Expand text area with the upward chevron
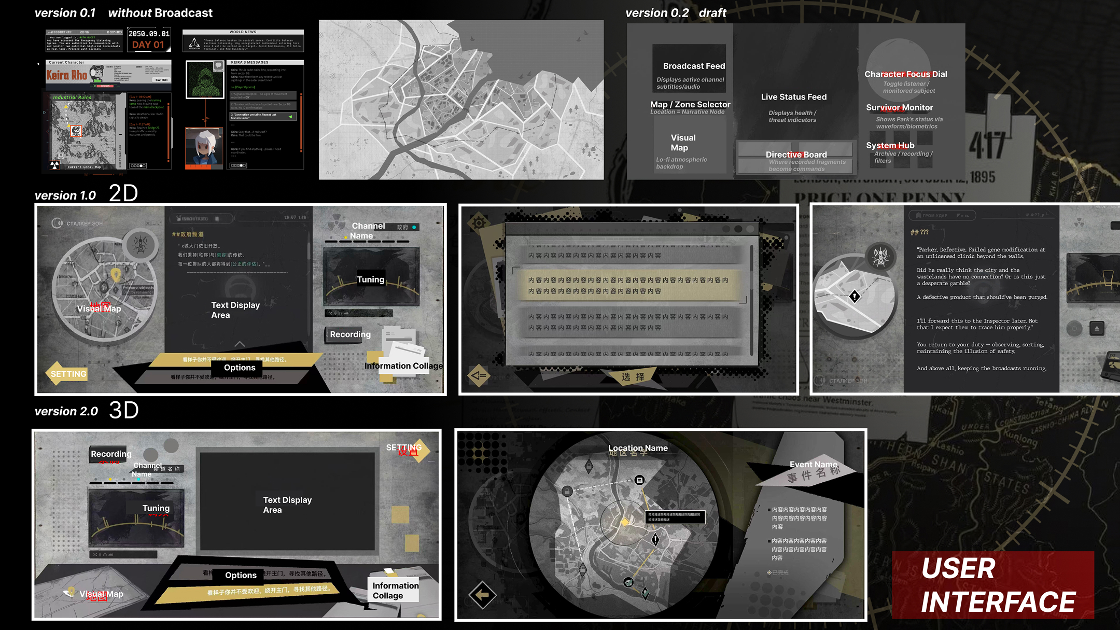This screenshot has height=630, width=1120. [240, 344]
